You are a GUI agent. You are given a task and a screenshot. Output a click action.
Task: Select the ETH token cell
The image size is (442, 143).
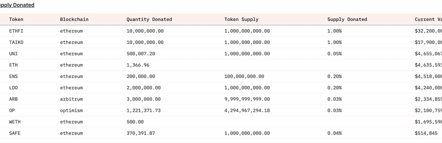13,65
